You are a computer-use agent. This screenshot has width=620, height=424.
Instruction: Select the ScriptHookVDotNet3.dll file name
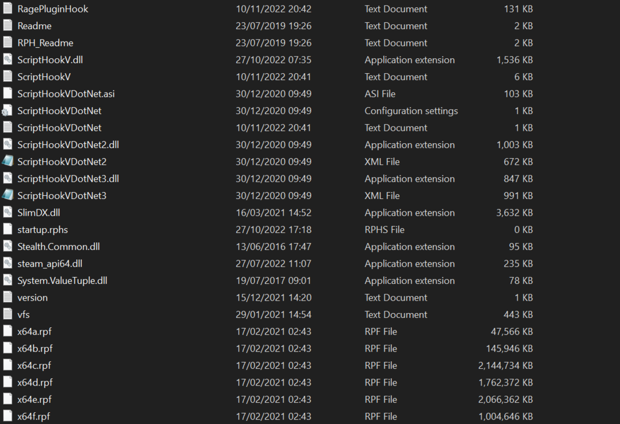(x=68, y=179)
